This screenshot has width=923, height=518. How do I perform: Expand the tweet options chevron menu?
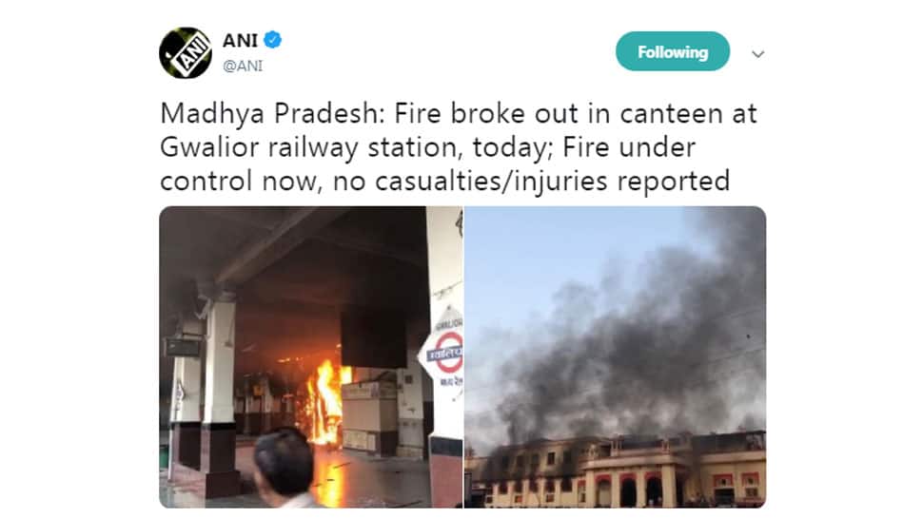tap(758, 53)
